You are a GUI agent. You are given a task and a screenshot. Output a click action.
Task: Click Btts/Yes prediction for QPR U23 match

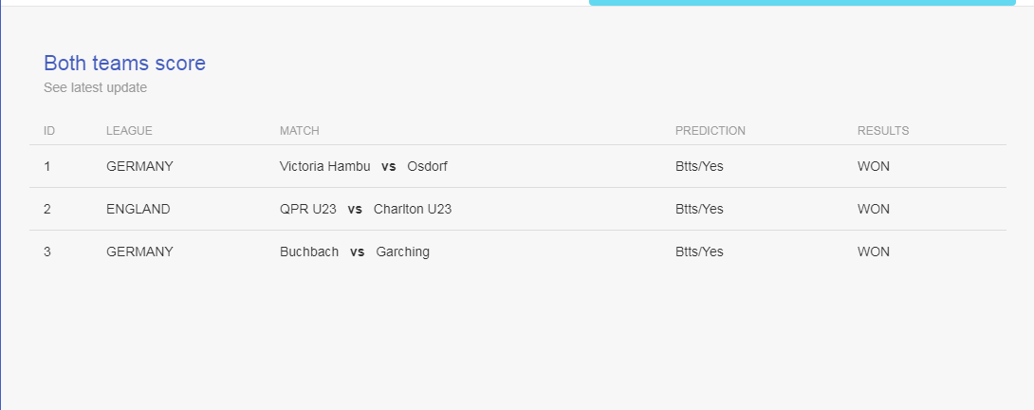point(699,210)
